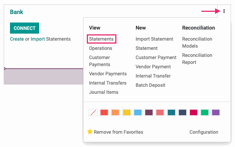This screenshot has width=235, height=147.
Task: Open the Bank journal title
Action: [17, 12]
